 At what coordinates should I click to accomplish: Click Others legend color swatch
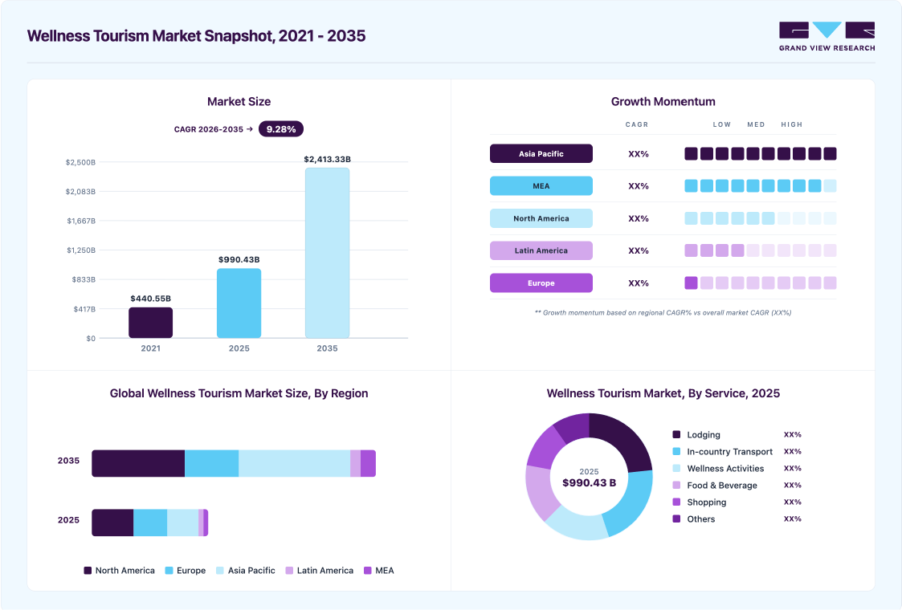(x=676, y=518)
